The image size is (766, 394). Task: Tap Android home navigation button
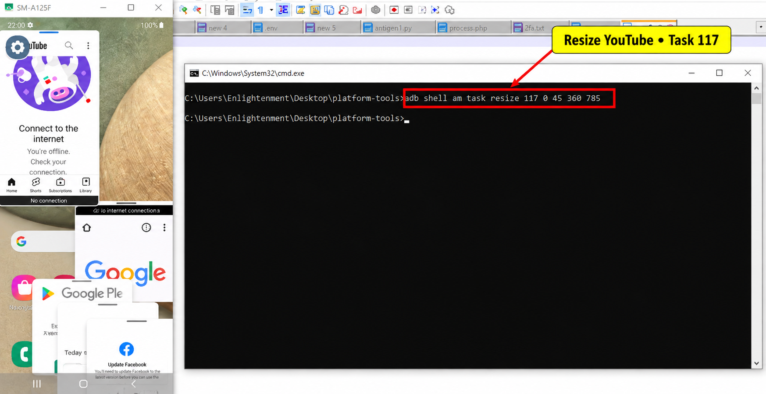pyautogui.click(x=83, y=384)
